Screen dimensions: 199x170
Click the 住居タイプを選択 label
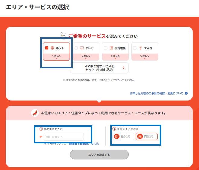[127, 129]
